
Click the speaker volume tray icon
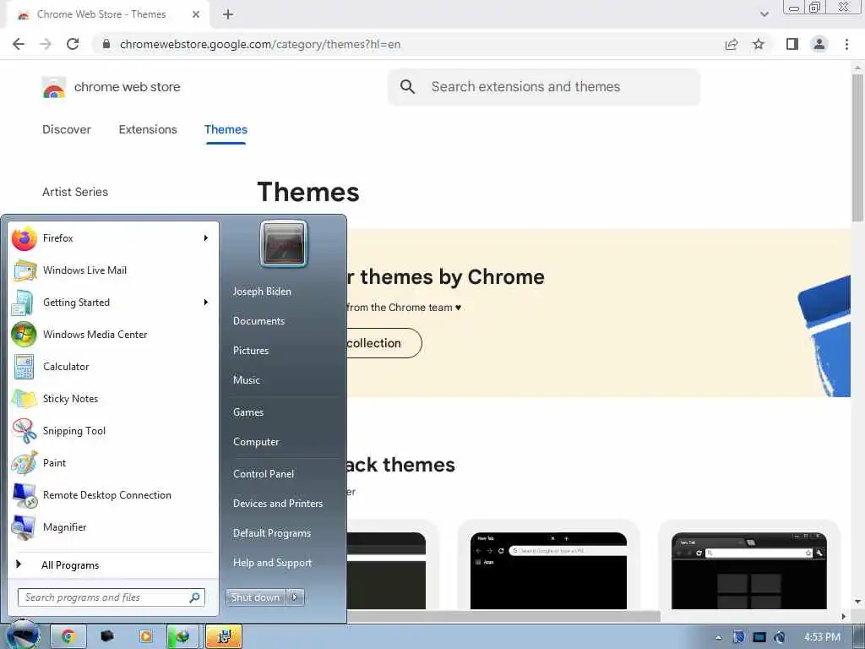click(x=780, y=637)
